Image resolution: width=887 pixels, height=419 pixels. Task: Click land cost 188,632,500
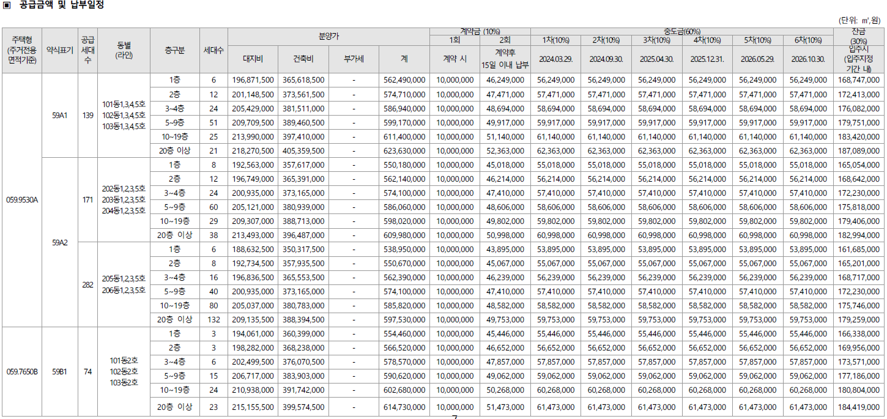pyautogui.click(x=253, y=249)
